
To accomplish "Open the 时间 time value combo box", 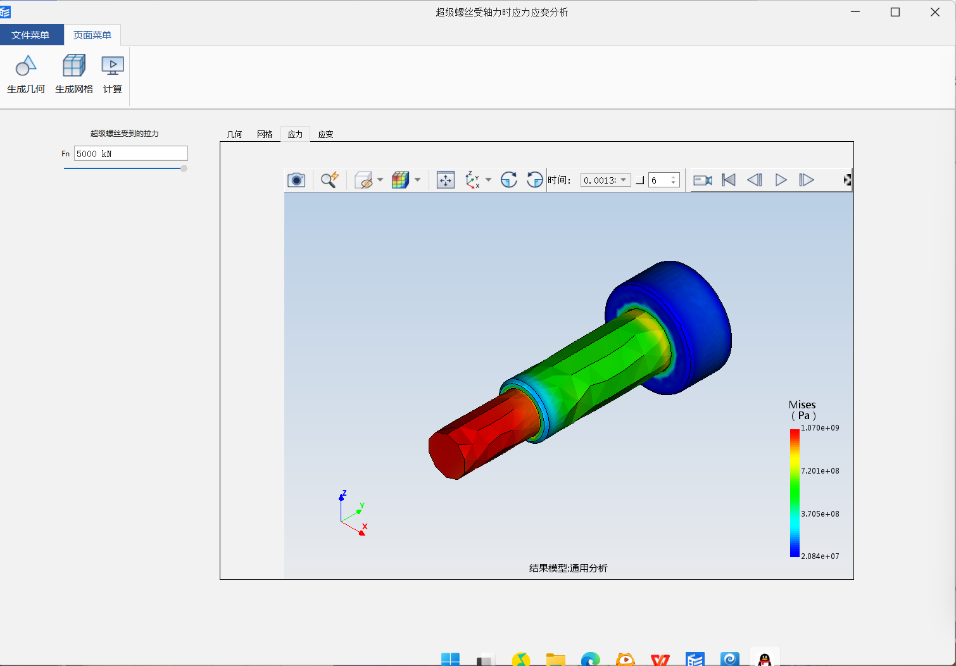I will click(606, 180).
